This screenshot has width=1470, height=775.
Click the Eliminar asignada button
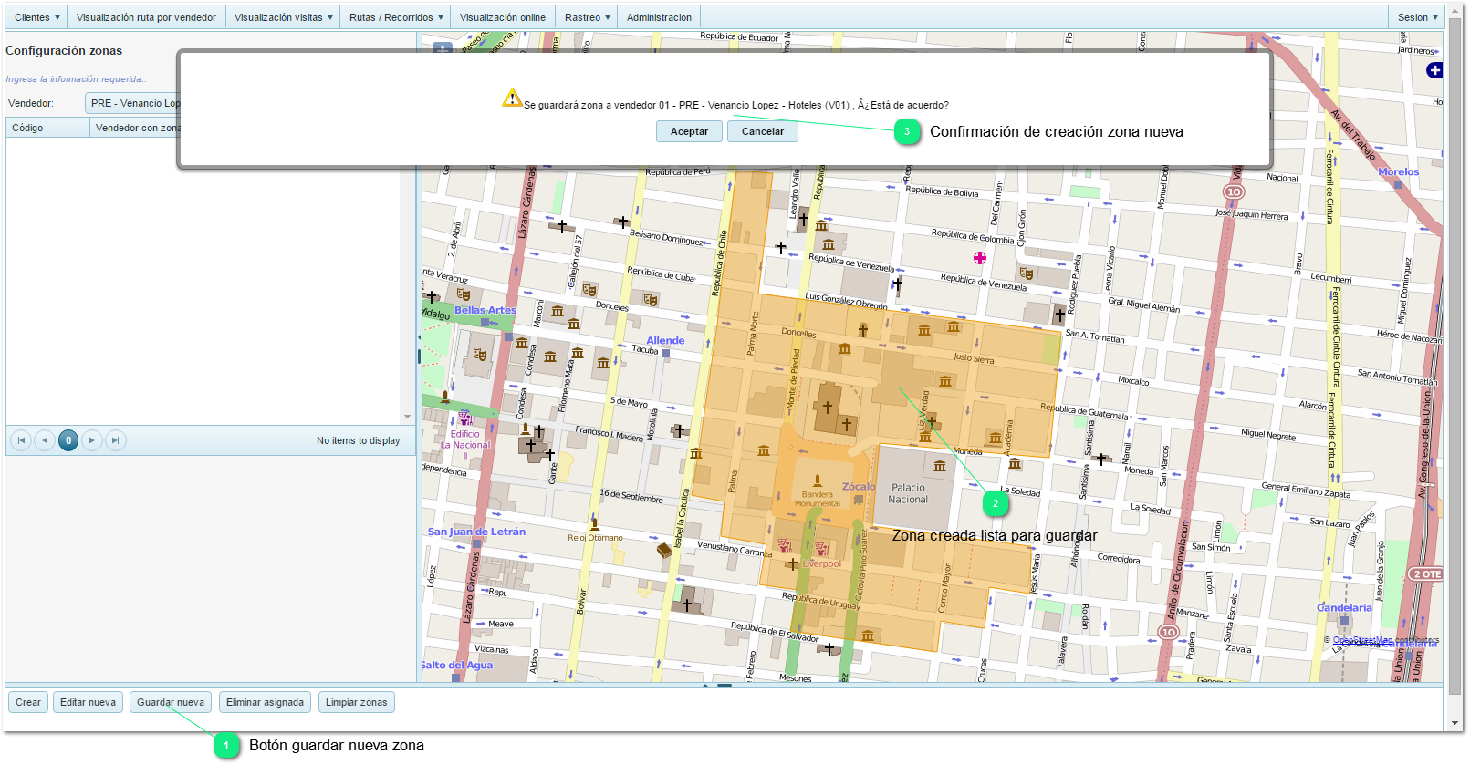coord(265,702)
